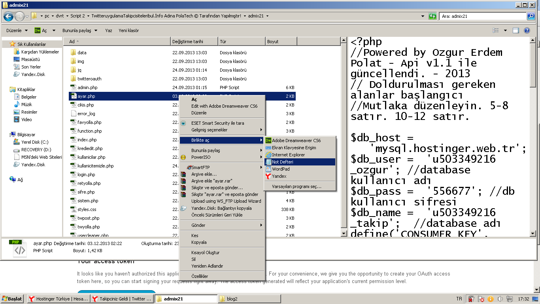The width and height of the screenshot is (540, 304).
Task: Click Yeni klasör toolbar button
Action: pyautogui.click(x=128, y=30)
